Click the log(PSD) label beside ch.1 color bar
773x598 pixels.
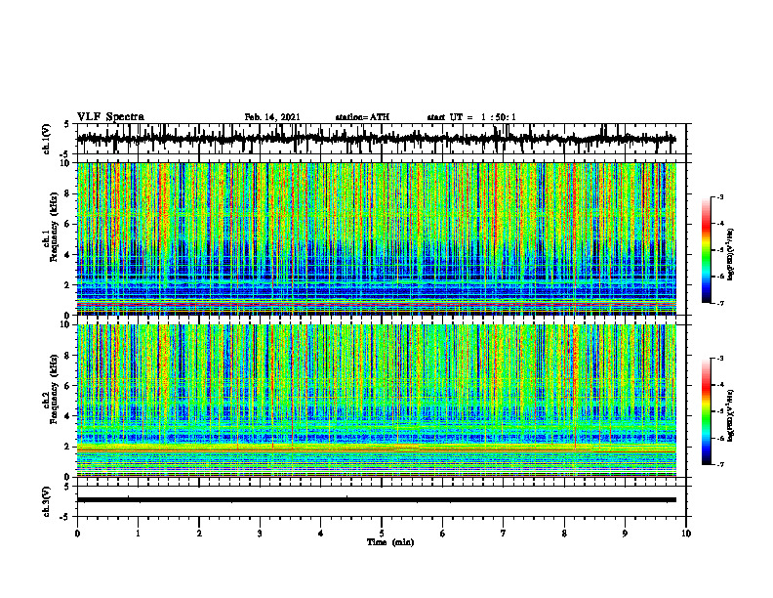point(731,255)
